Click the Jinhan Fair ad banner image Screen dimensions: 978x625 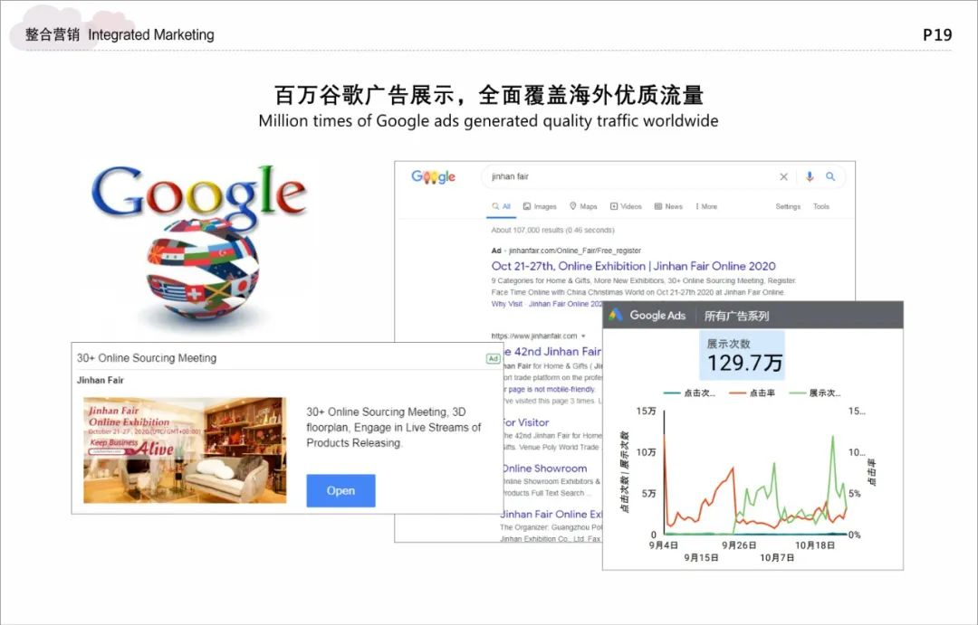pyautogui.click(x=186, y=450)
